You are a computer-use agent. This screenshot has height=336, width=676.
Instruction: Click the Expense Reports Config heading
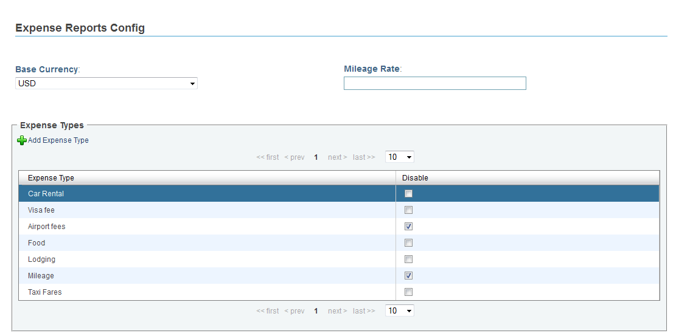click(x=80, y=28)
